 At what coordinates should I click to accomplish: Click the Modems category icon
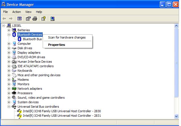click(x=14, y=80)
